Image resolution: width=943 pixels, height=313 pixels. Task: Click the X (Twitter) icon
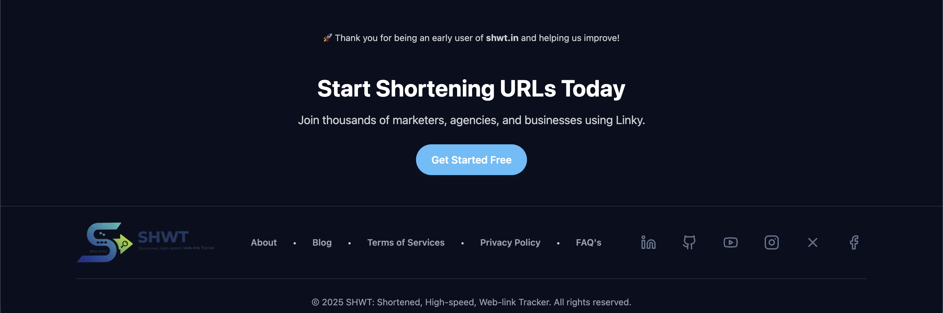point(813,242)
